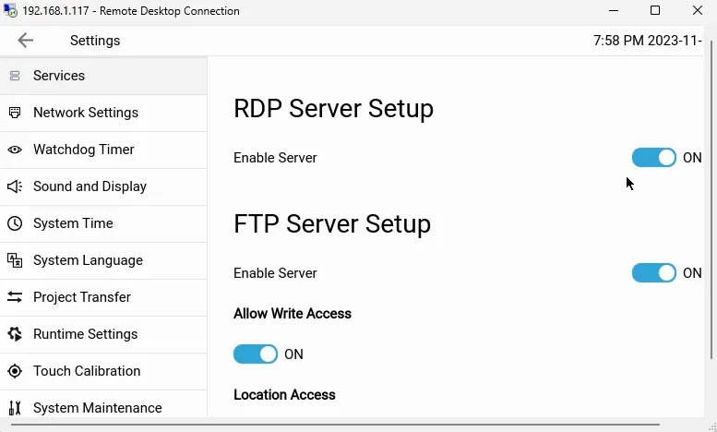Go to the Watchdog Timer section
Image resolution: width=717 pixels, height=432 pixels.
click(83, 150)
